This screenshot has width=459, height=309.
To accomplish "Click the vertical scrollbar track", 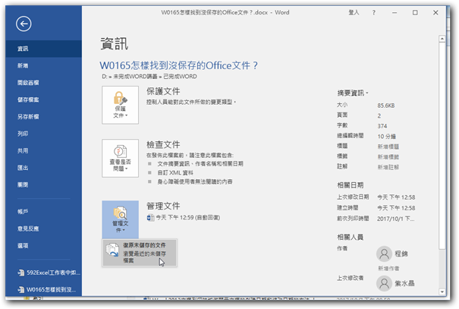I will pos(442,269).
